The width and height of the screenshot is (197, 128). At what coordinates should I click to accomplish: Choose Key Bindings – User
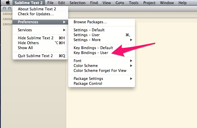[91, 53]
